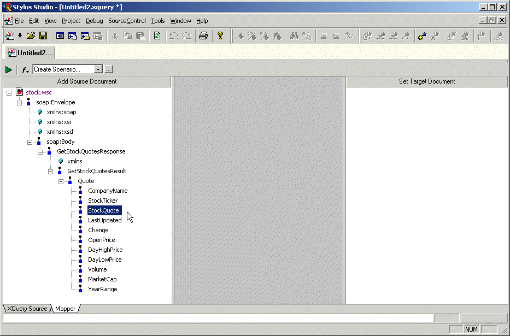Select the CompanyName element in the tree
The image size is (510, 336).
(x=108, y=191)
